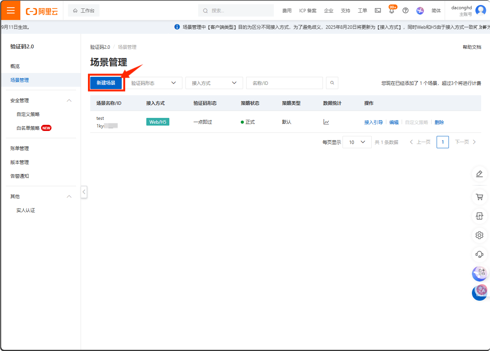This screenshot has height=351, width=490.
Task: Click the 新建场景 button
Action: coord(106,83)
